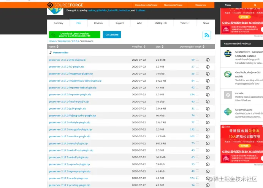Open GeoTools project icon
Image resolution: width=263 pixels, height=188 pixels.
228,74
